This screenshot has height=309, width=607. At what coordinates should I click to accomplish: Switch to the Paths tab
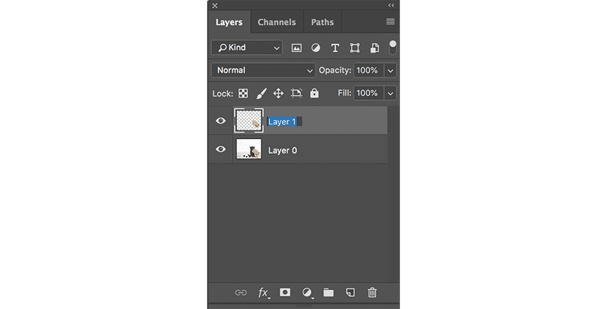(322, 22)
